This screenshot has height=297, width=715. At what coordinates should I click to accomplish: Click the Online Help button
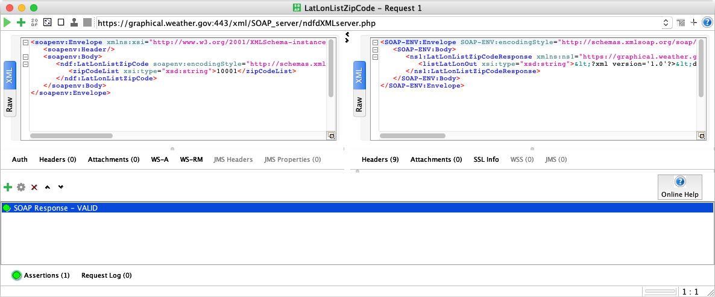680,187
